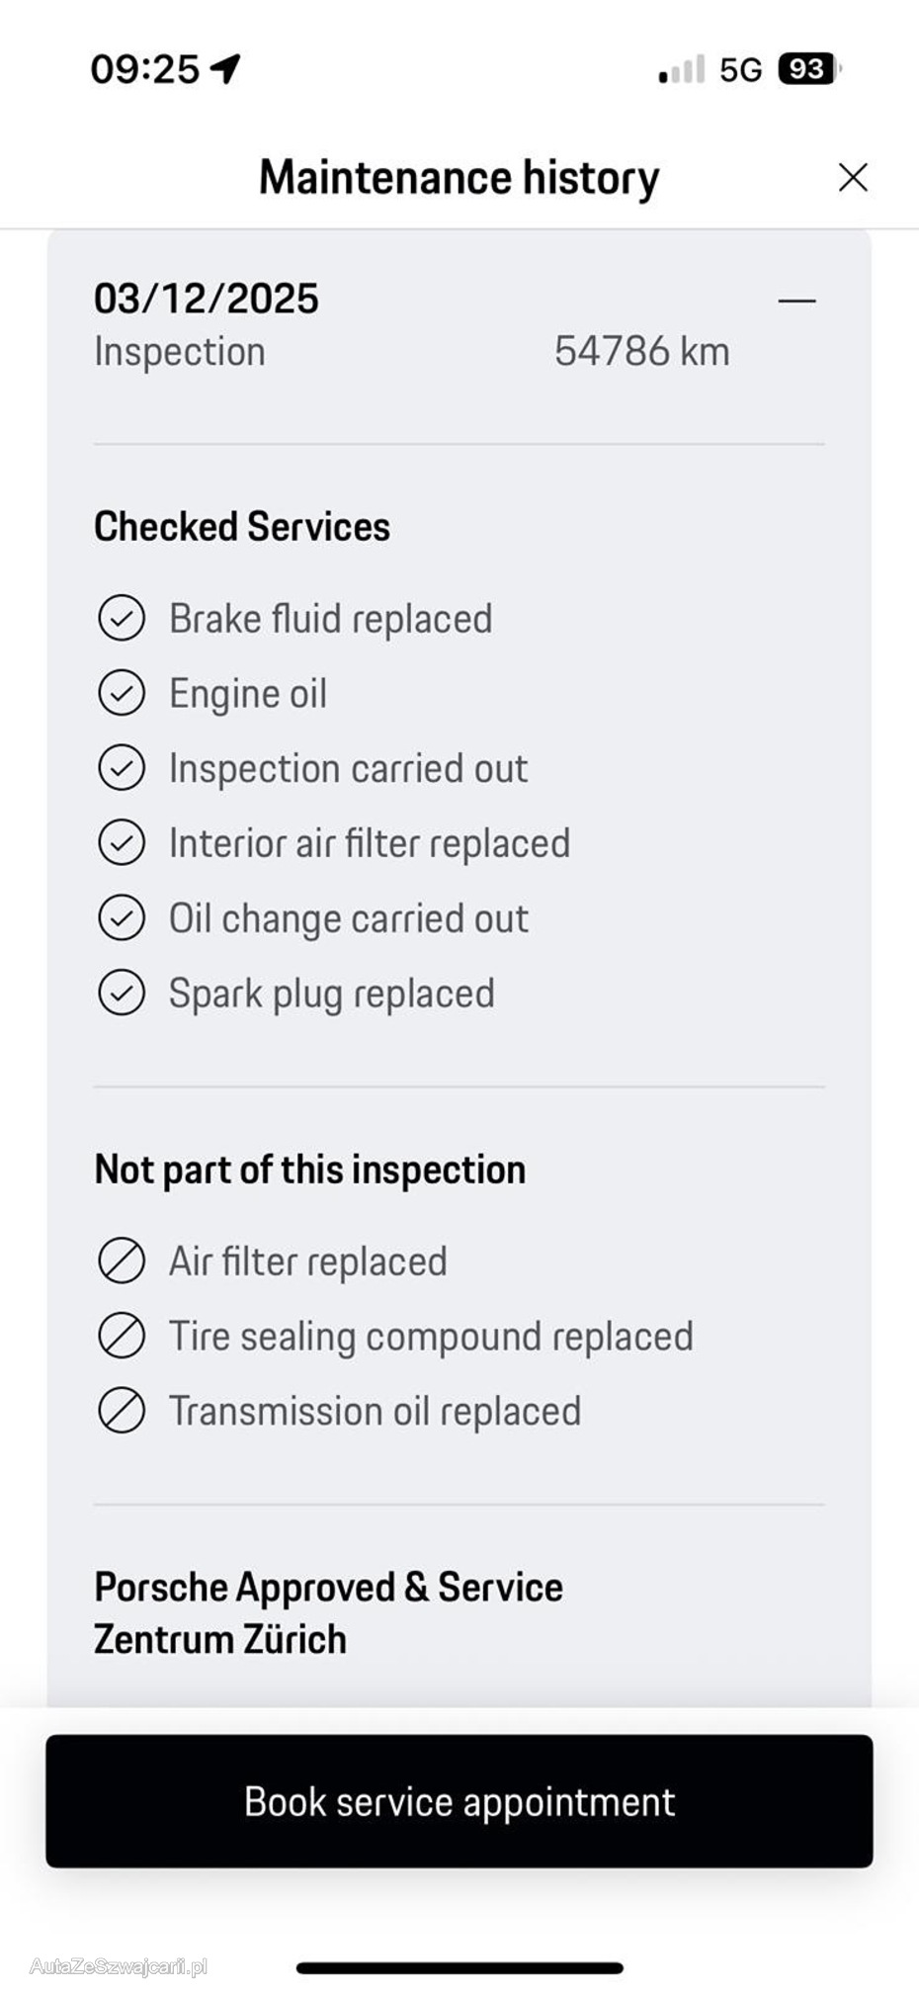Tap the Engine oil checkmark icon

click(122, 693)
